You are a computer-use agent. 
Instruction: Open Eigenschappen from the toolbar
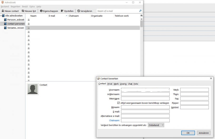41,11
